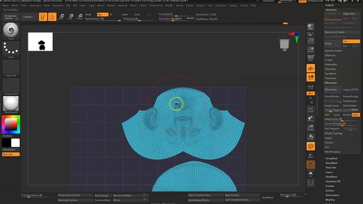This screenshot has width=363, height=204.
Task: Toggle the Mrgb channel button
Action: [88, 14]
